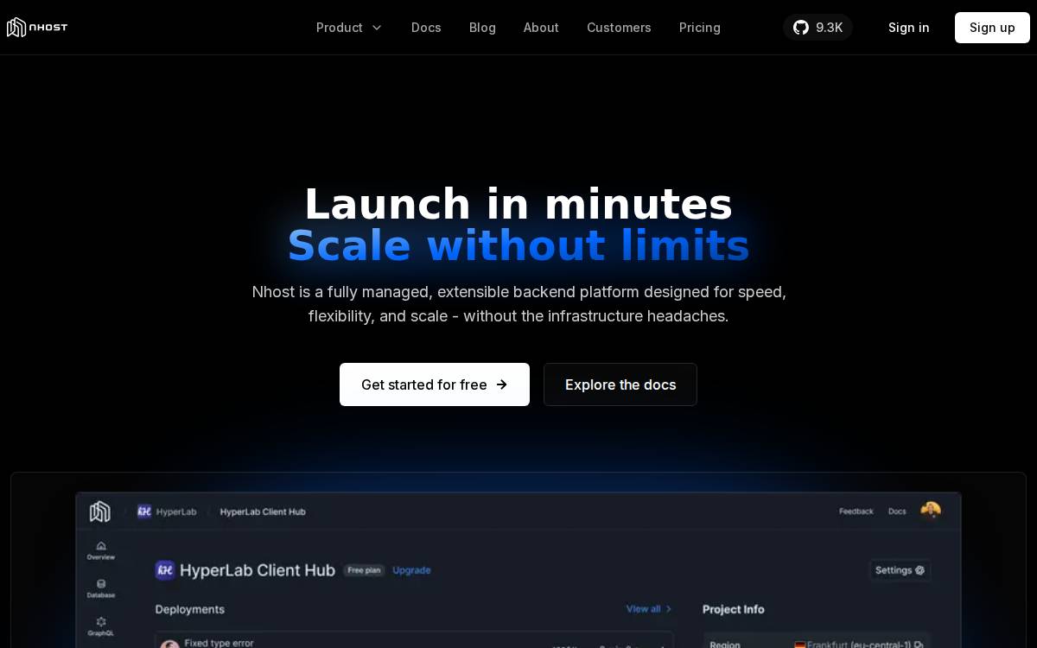This screenshot has height=648, width=1037.
Task: Open the Pricing page
Action: coord(700,28)
